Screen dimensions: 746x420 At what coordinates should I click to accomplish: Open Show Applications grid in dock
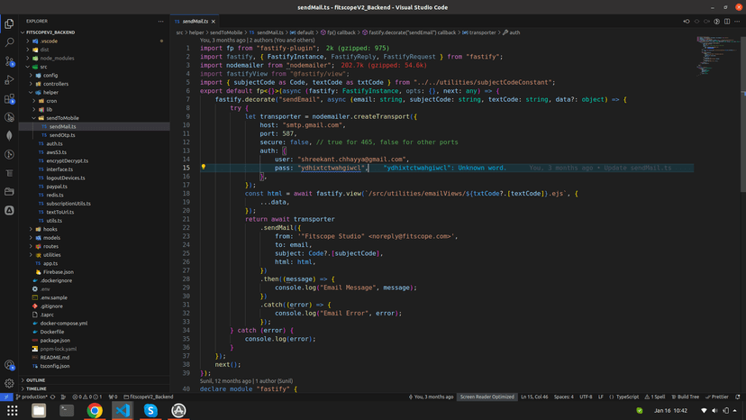(13, 410)
